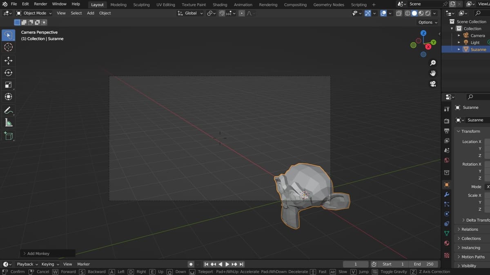The width and height of the screenshot is (490, 275).
Task: Select the Scale tool
Action: click(8, 84)
